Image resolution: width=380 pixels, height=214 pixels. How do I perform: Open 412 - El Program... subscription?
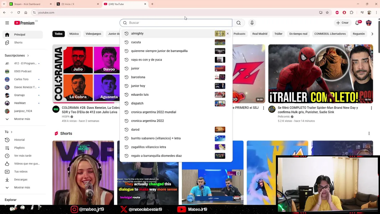pyautogui.click(x=23, y=63)
